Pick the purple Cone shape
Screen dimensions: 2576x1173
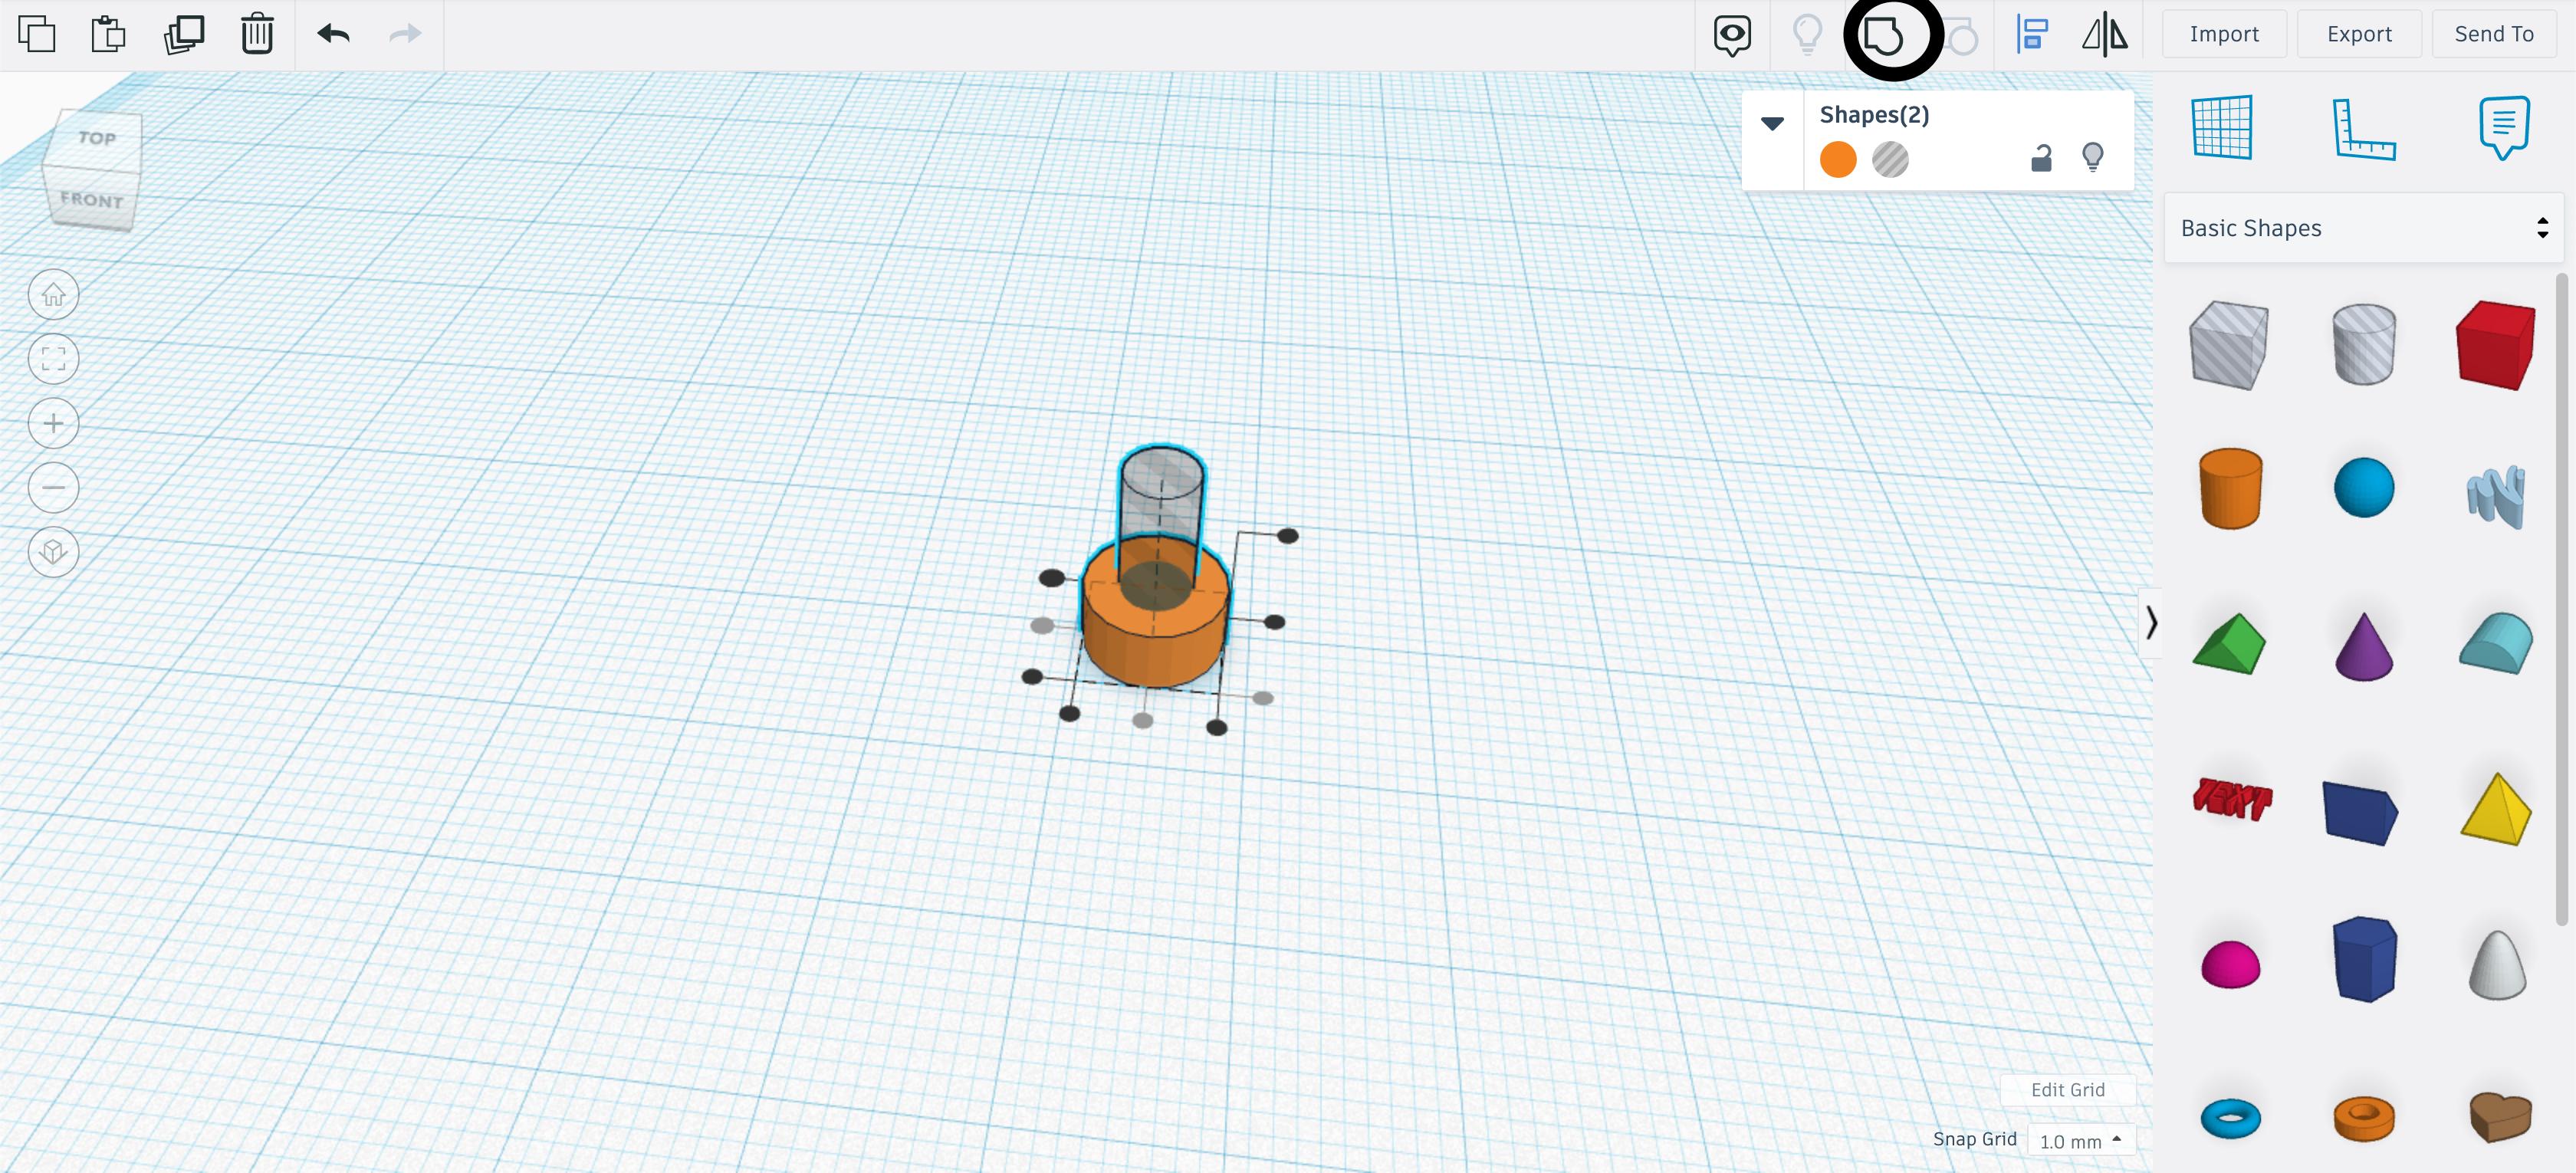pyautogui.click(x=2364, y=647)
